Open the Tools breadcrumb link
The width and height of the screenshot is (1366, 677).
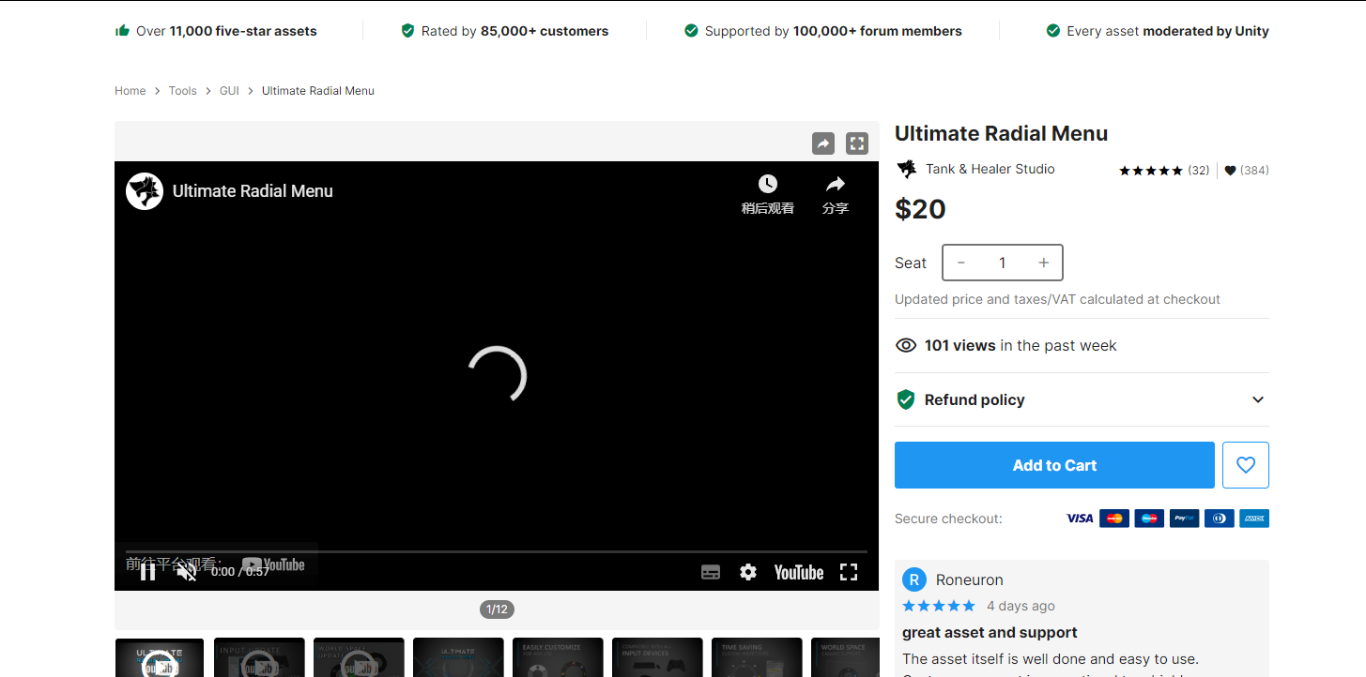183,91
